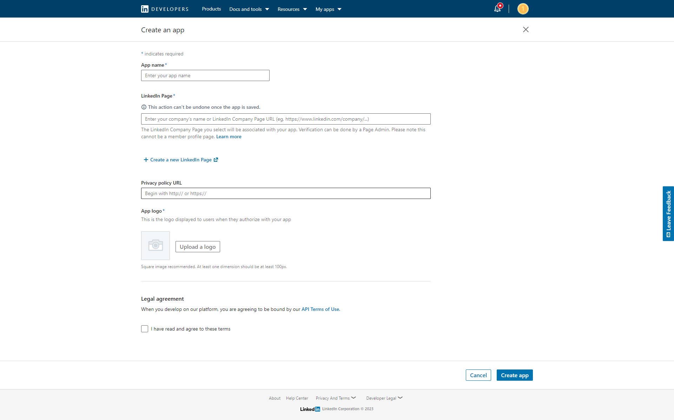This screenshot has width=674, height=420.
Task: Click the Create app button
Action: pos(514,375)
